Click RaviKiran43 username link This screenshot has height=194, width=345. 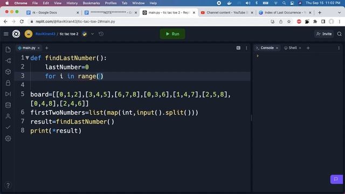(45, 34)
